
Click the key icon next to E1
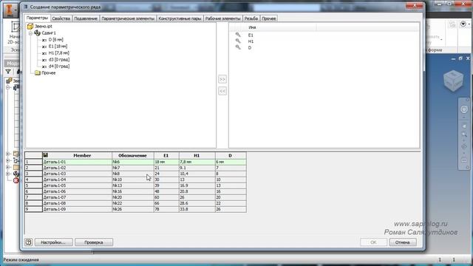pyautogui.click(x=238, y=35)
